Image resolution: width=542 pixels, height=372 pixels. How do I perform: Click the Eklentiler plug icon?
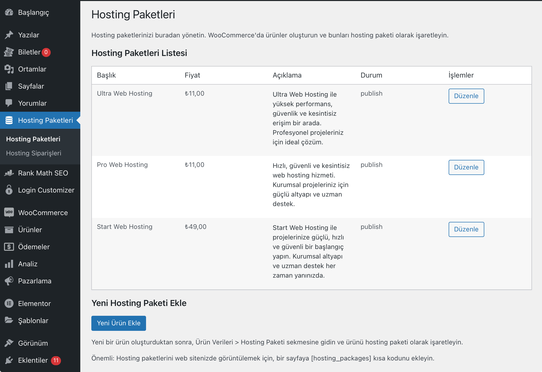[9, 360]
